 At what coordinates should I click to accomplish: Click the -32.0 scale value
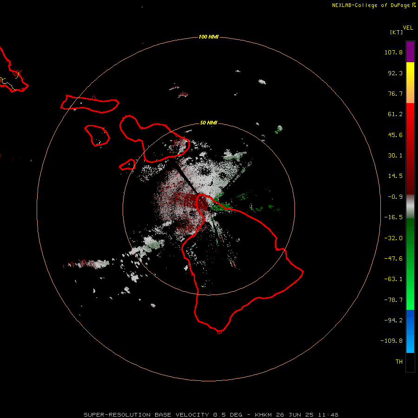[x=393, y=238]
